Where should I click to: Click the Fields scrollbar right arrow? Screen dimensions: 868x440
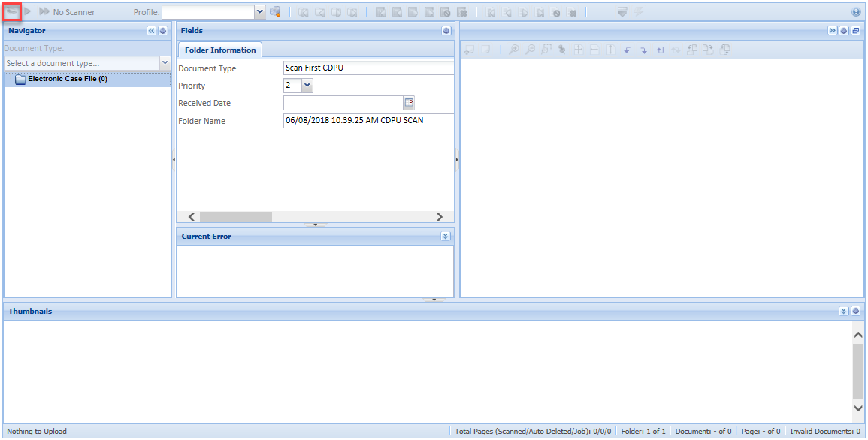coord(440,217)
